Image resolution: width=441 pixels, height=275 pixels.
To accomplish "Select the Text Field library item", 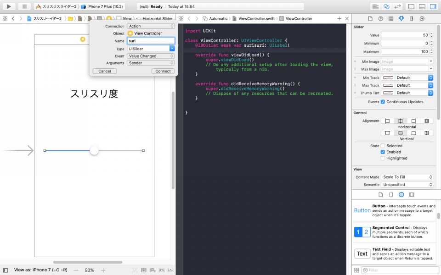I will [x=395, y=253].
